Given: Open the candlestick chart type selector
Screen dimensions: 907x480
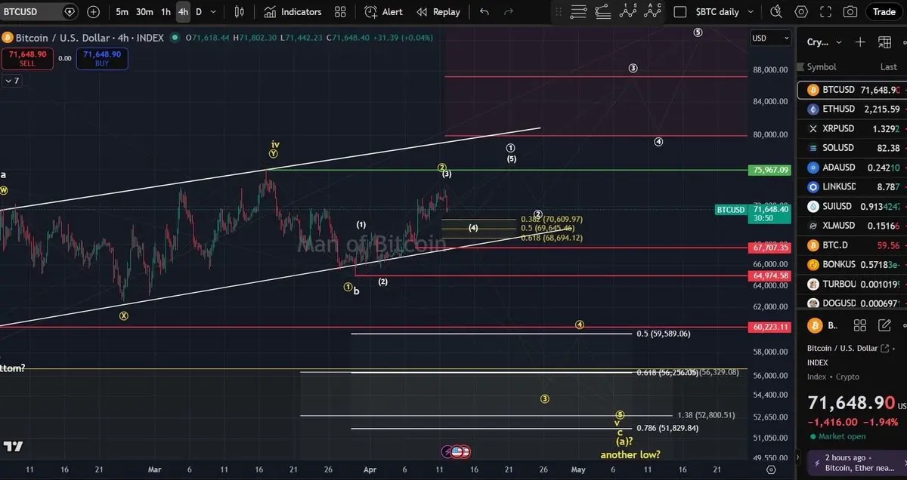Looking at the screenshot, I should [240, 12].
